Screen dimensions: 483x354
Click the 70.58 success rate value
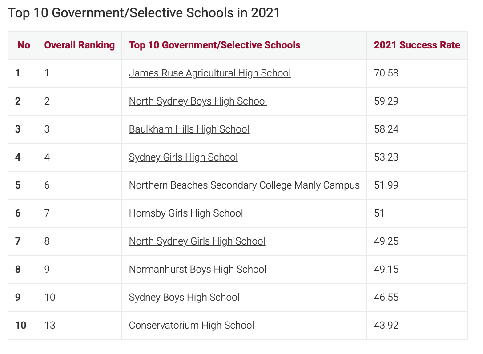click(386, 73)
